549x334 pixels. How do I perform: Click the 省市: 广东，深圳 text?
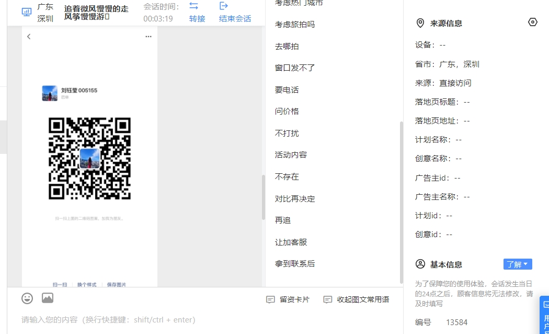[x=447, y=64]
